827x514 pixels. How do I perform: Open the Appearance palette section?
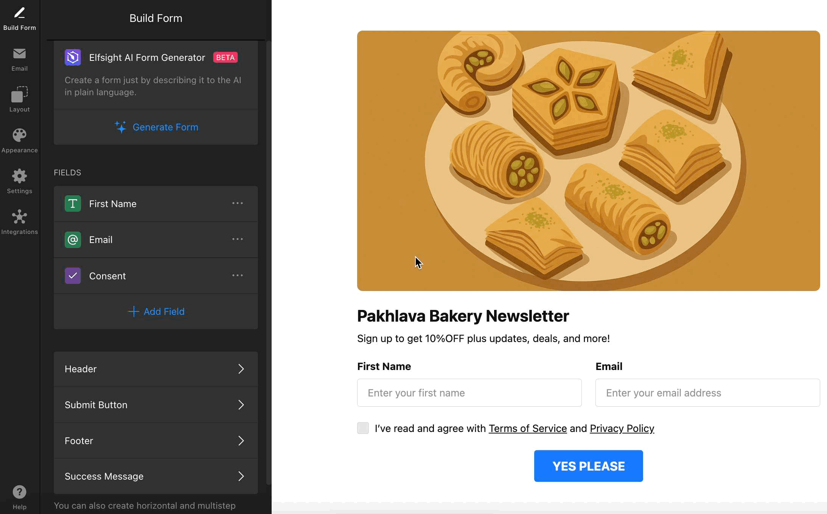pos(19,140)
